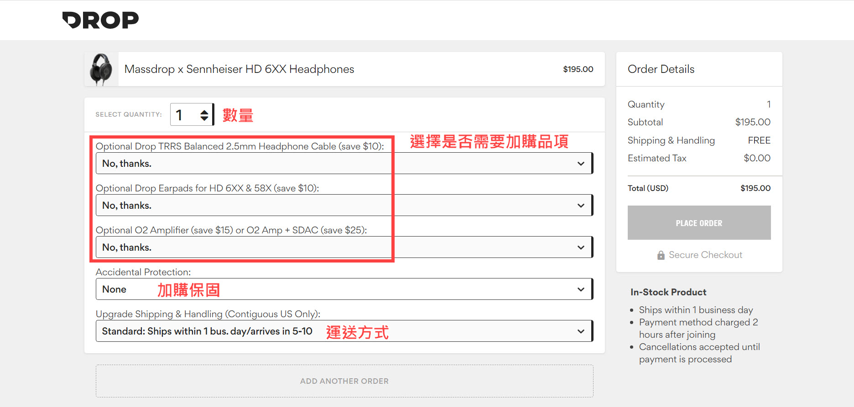
Task: Click the $195.00 product price in header
Action: pos(578,69)
